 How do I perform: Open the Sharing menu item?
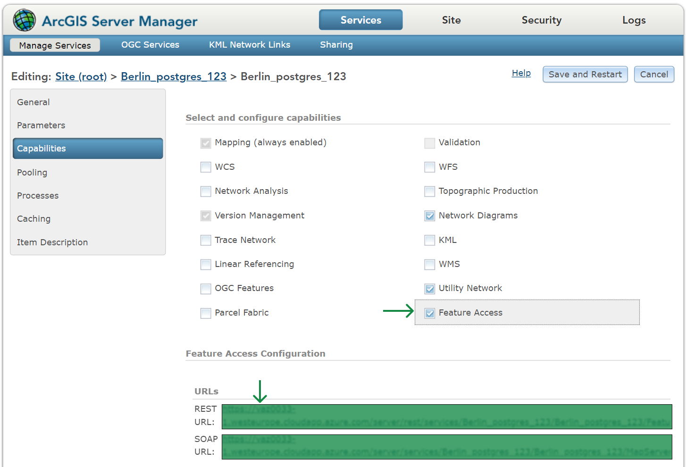pyautogui.click(x=336, y=45)
